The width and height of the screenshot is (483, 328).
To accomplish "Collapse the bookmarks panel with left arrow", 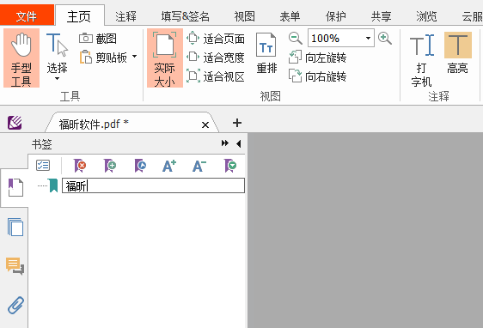I will click(238, 143).
